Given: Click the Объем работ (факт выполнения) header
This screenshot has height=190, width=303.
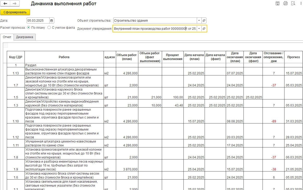Looking at the screenshot, I should coord(150,57).
